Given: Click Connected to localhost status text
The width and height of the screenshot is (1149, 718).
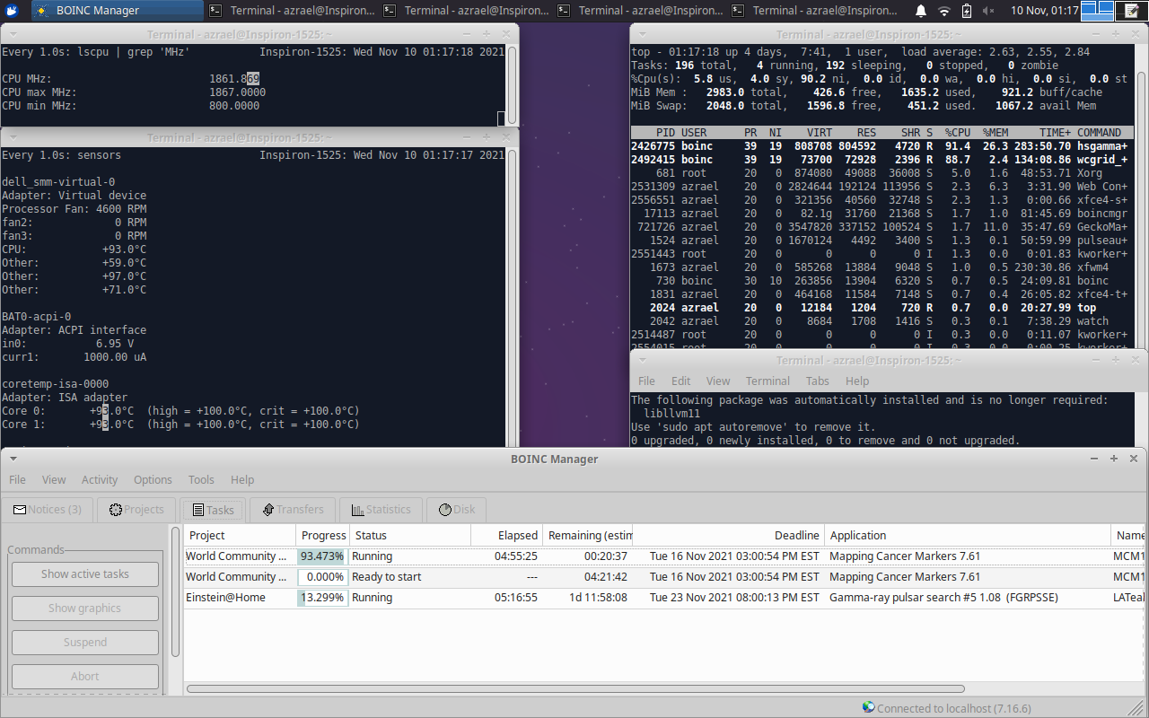Looking at the screenshot, I should (x=954, y=708).
